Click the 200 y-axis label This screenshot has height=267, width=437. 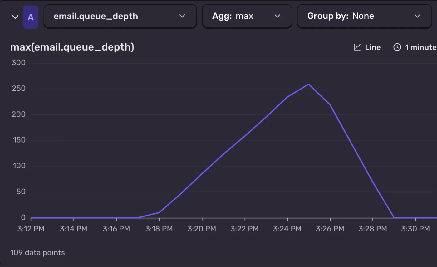18,114
